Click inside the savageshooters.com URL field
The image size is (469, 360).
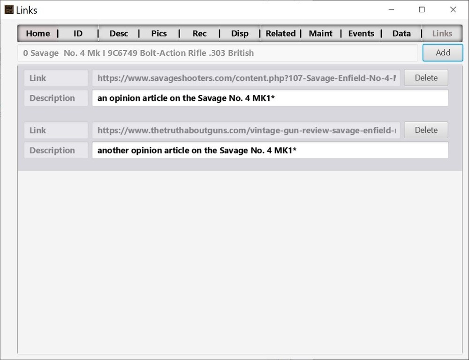(x=246, y=77)
